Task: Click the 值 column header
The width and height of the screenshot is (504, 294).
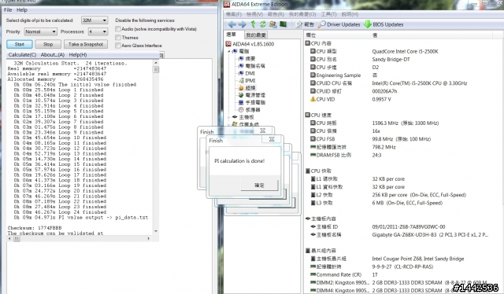Action: tap(375, 35)
